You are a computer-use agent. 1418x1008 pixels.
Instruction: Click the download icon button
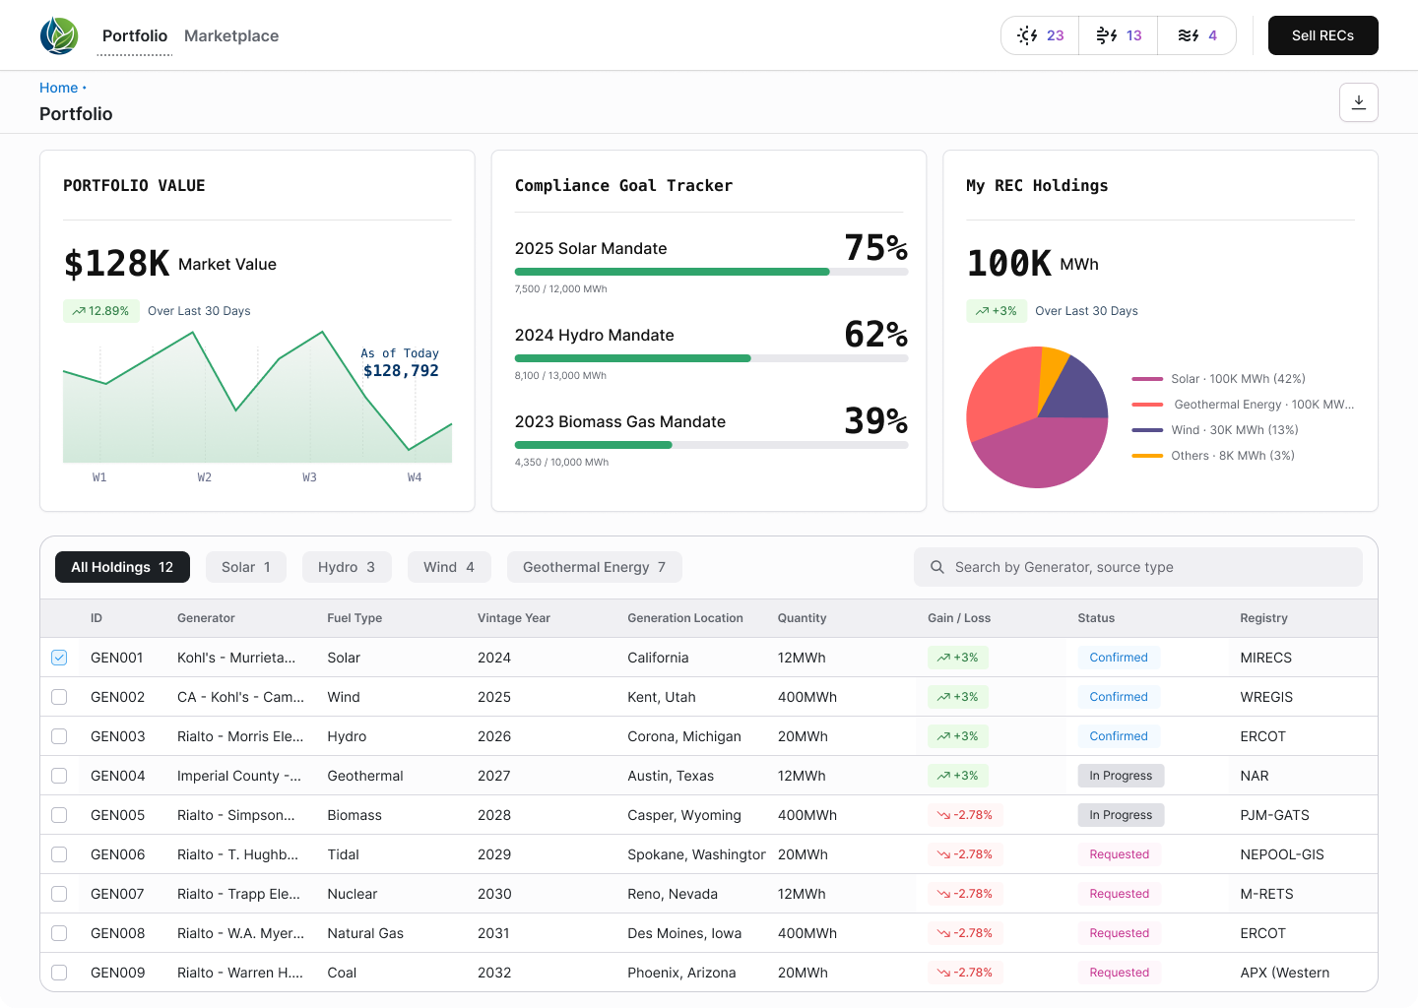point(1358,102)
